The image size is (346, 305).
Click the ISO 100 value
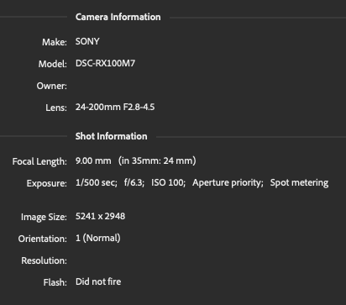(168, 182)
